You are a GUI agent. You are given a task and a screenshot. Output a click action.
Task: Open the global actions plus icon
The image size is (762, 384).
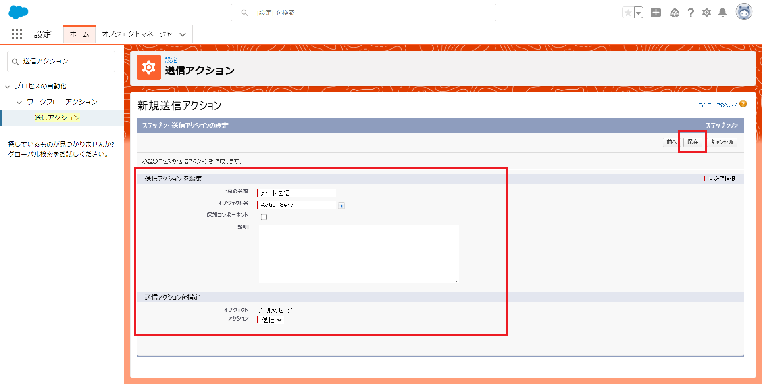click(x=656, y=13)
